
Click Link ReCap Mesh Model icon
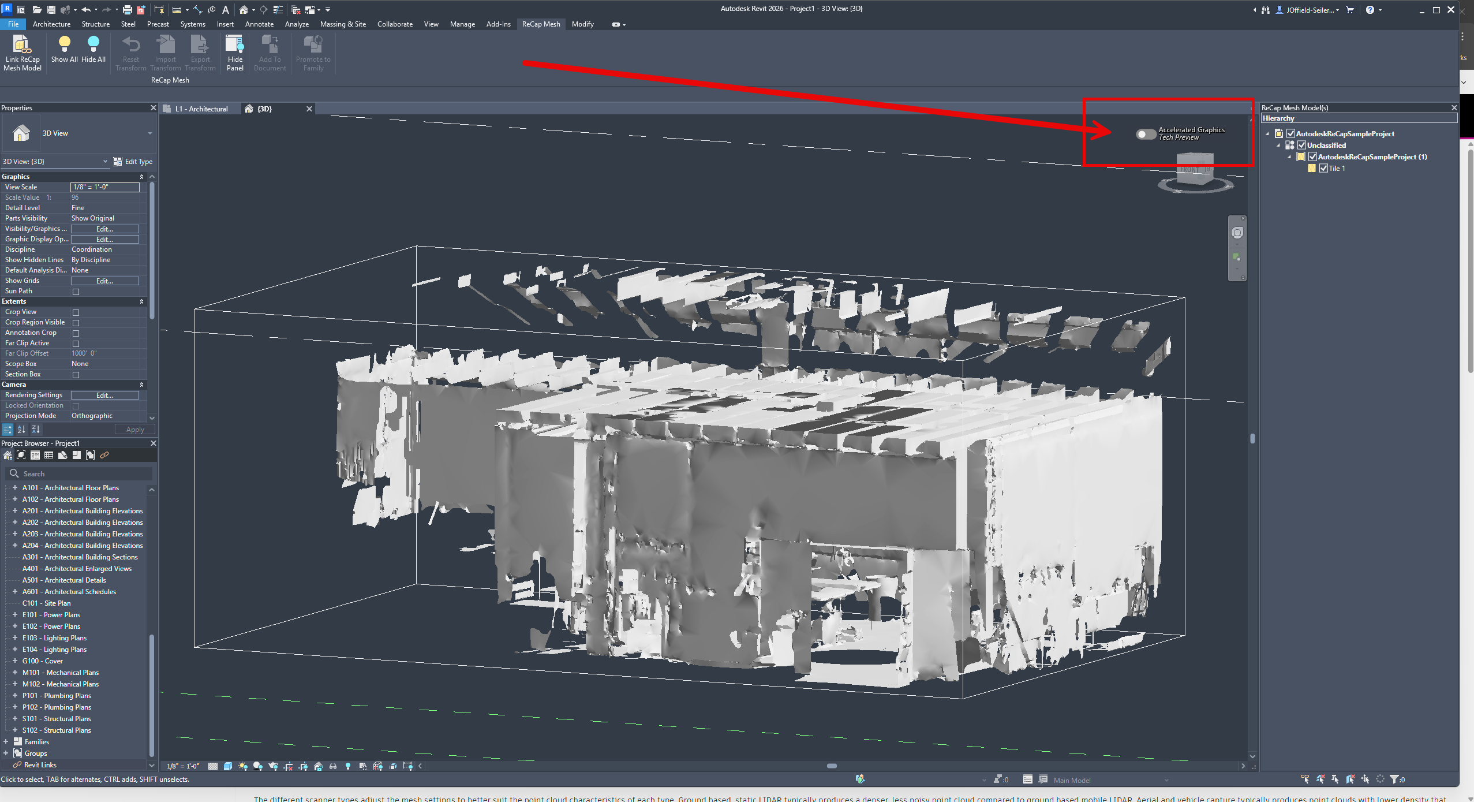22,44
